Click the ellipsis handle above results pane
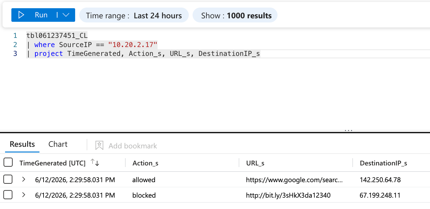430x209 pixels. 349,130
